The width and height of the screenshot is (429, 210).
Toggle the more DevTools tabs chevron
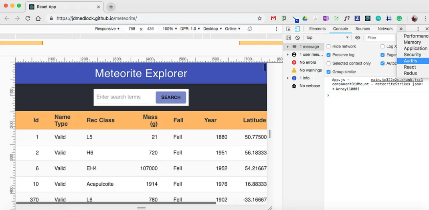click(401, 29)
